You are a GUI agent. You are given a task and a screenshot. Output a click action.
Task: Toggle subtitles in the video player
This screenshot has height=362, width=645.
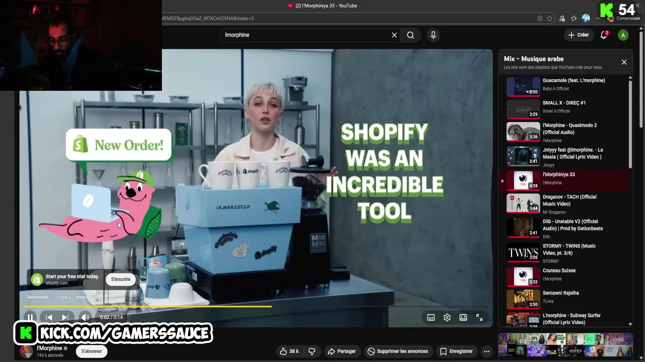(431, 317)
